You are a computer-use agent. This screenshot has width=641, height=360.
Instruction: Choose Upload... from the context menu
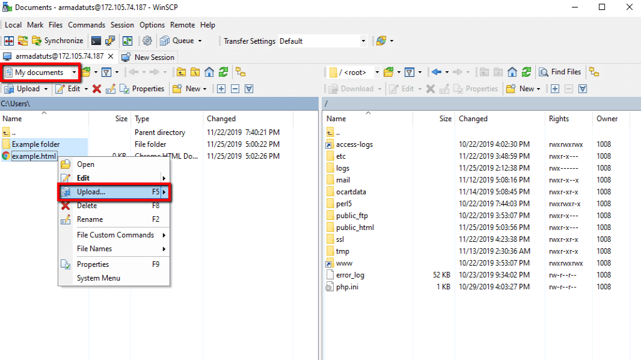coord(114,192)
